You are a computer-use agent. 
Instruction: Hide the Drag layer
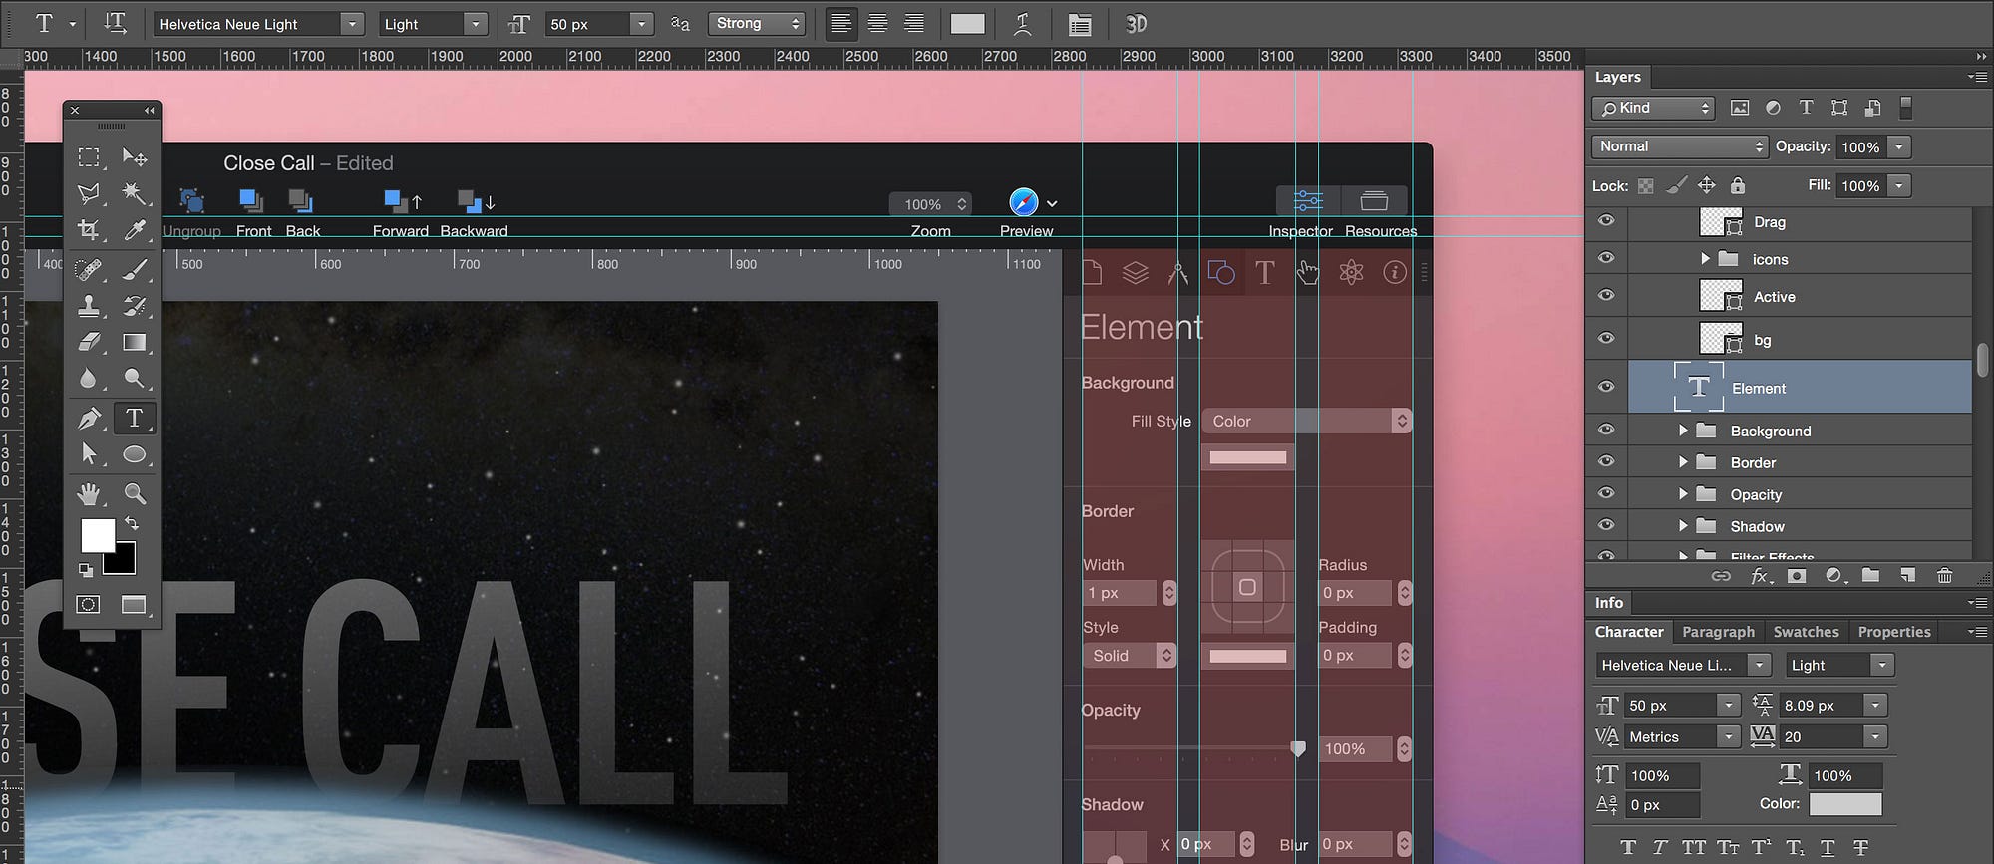tap(1606, 221)
